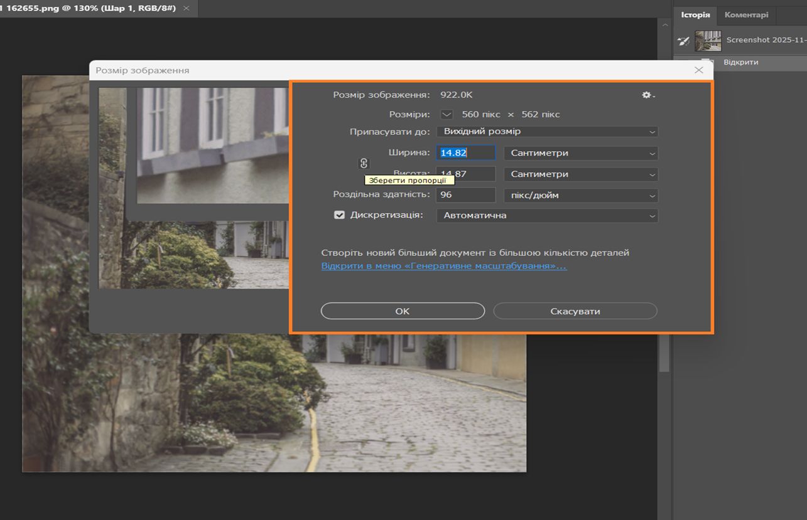Click the Ширина input field with 14.82
Screen dimensions: 807x520
466,153
